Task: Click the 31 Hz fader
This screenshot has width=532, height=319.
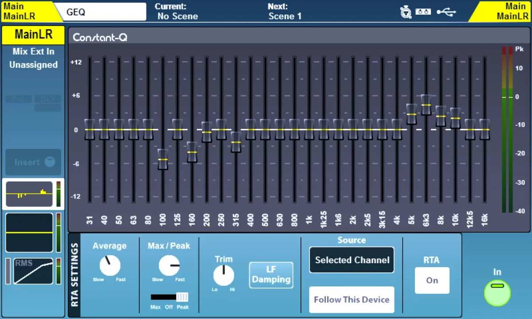Action: point(90,129)
